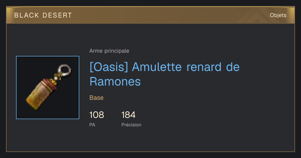
Task: Click the BLACK DESERT header title
Action: pyautogui.click(x=43, y=15)
